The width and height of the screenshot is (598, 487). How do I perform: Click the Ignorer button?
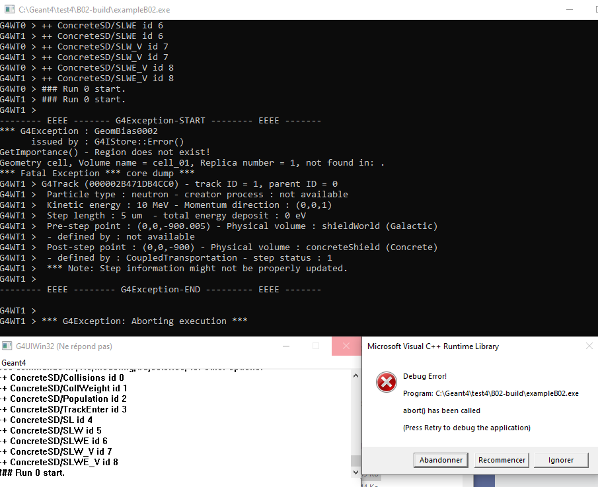tap(561, 460)
